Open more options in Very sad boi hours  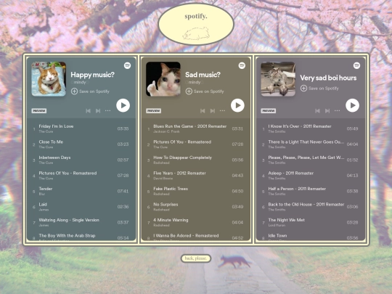(337, 110)
